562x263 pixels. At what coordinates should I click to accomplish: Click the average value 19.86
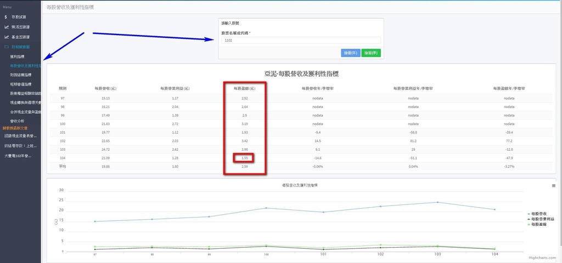[x=105, y=167]
